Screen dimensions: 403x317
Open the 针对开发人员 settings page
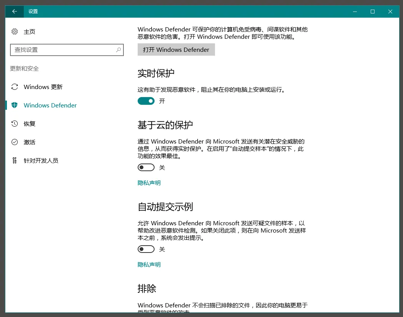click(x=41, y=160)
